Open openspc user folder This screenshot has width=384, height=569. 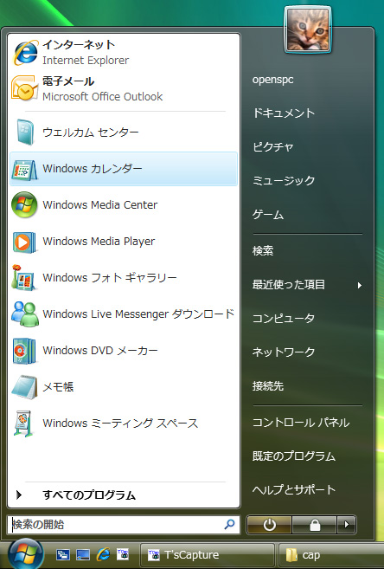272,80
